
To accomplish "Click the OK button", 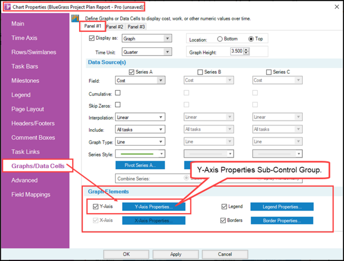I will 126,254.
